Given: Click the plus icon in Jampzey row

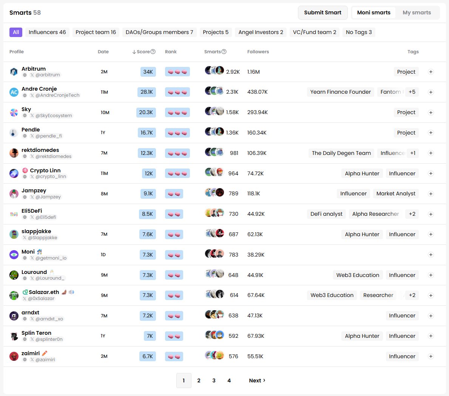Looking at the screenshot, I should tap(430, 194).
